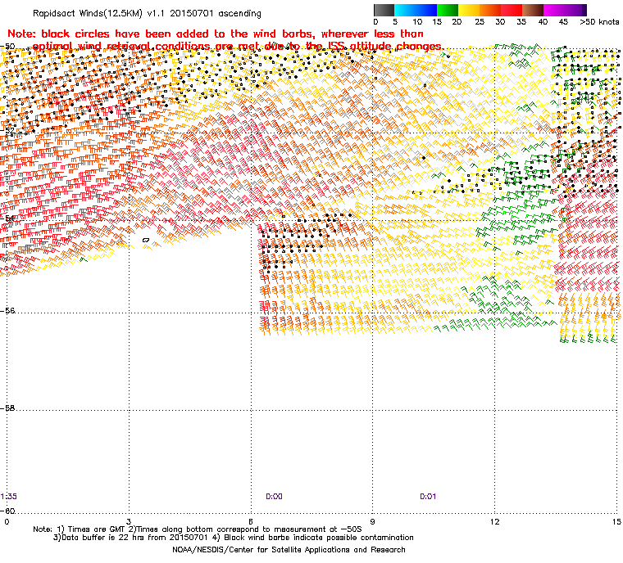
Task: Click the 'NOAA/NESDIS/Center for Satellite Applications' credit
Action: (289, 550)
